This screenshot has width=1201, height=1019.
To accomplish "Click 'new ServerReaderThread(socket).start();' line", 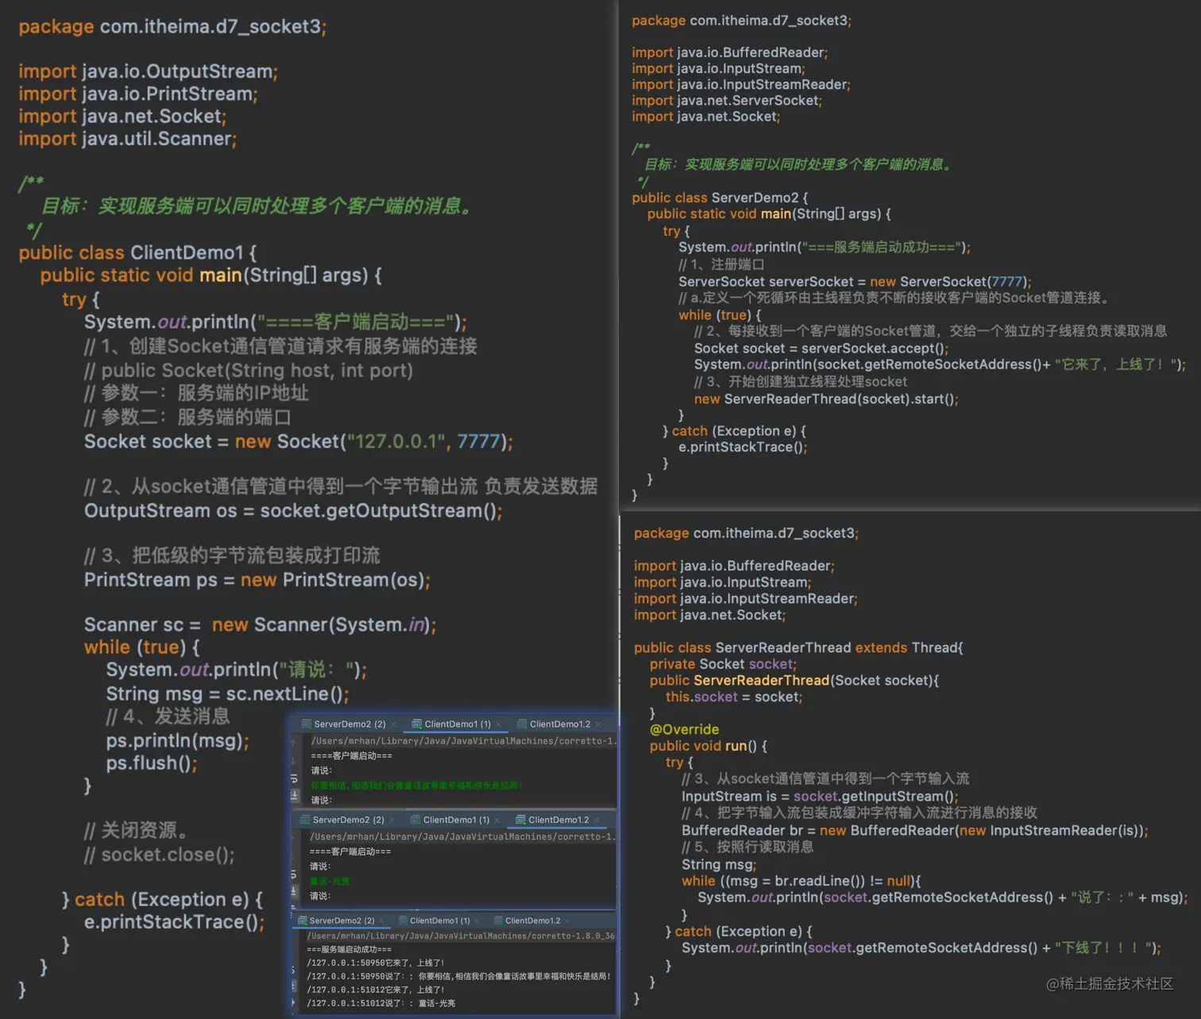I will [x=826, y=399].
